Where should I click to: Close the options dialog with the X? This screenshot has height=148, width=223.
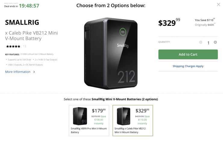tap(218, 5)
